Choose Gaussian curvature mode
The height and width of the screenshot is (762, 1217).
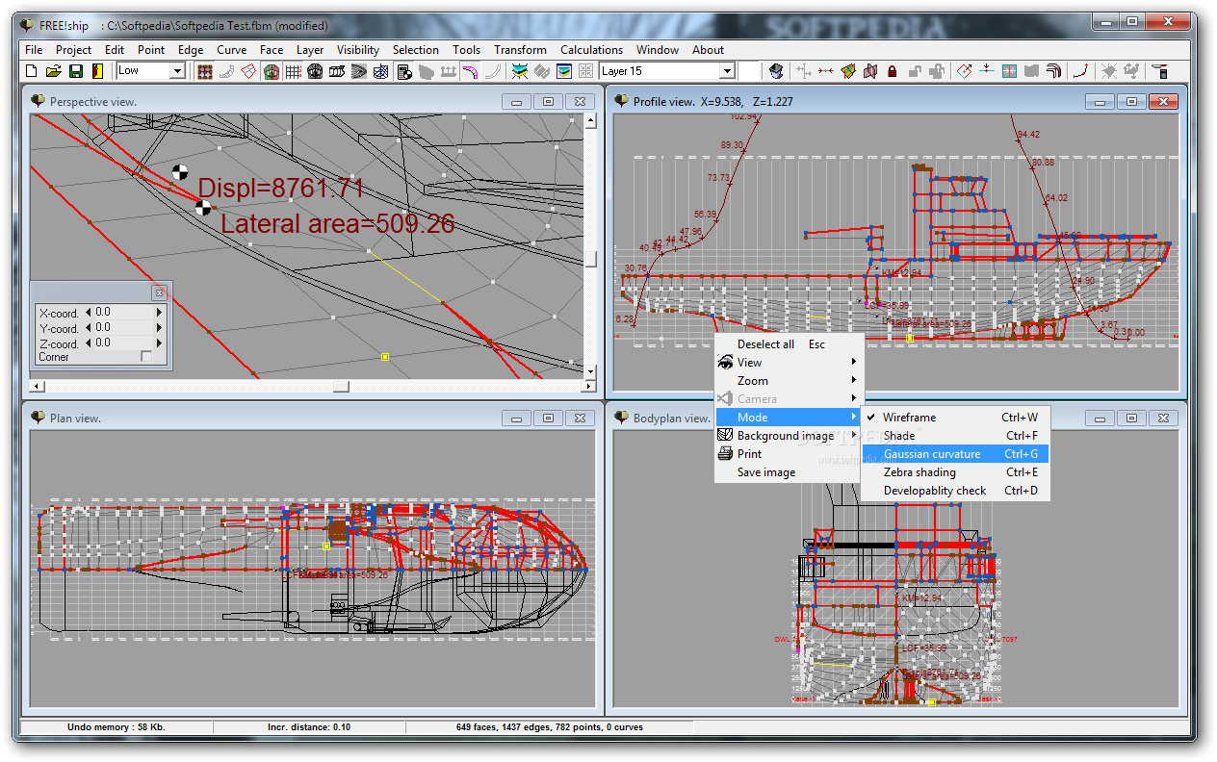tap(955, 454)
